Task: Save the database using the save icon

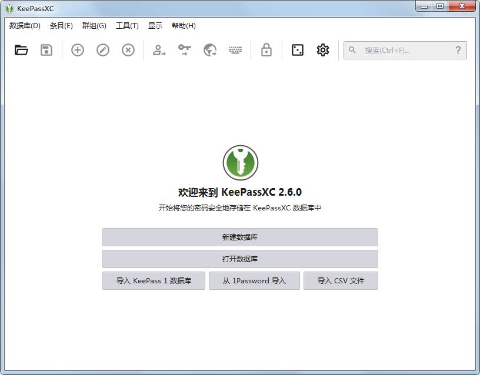Action: 46,50
